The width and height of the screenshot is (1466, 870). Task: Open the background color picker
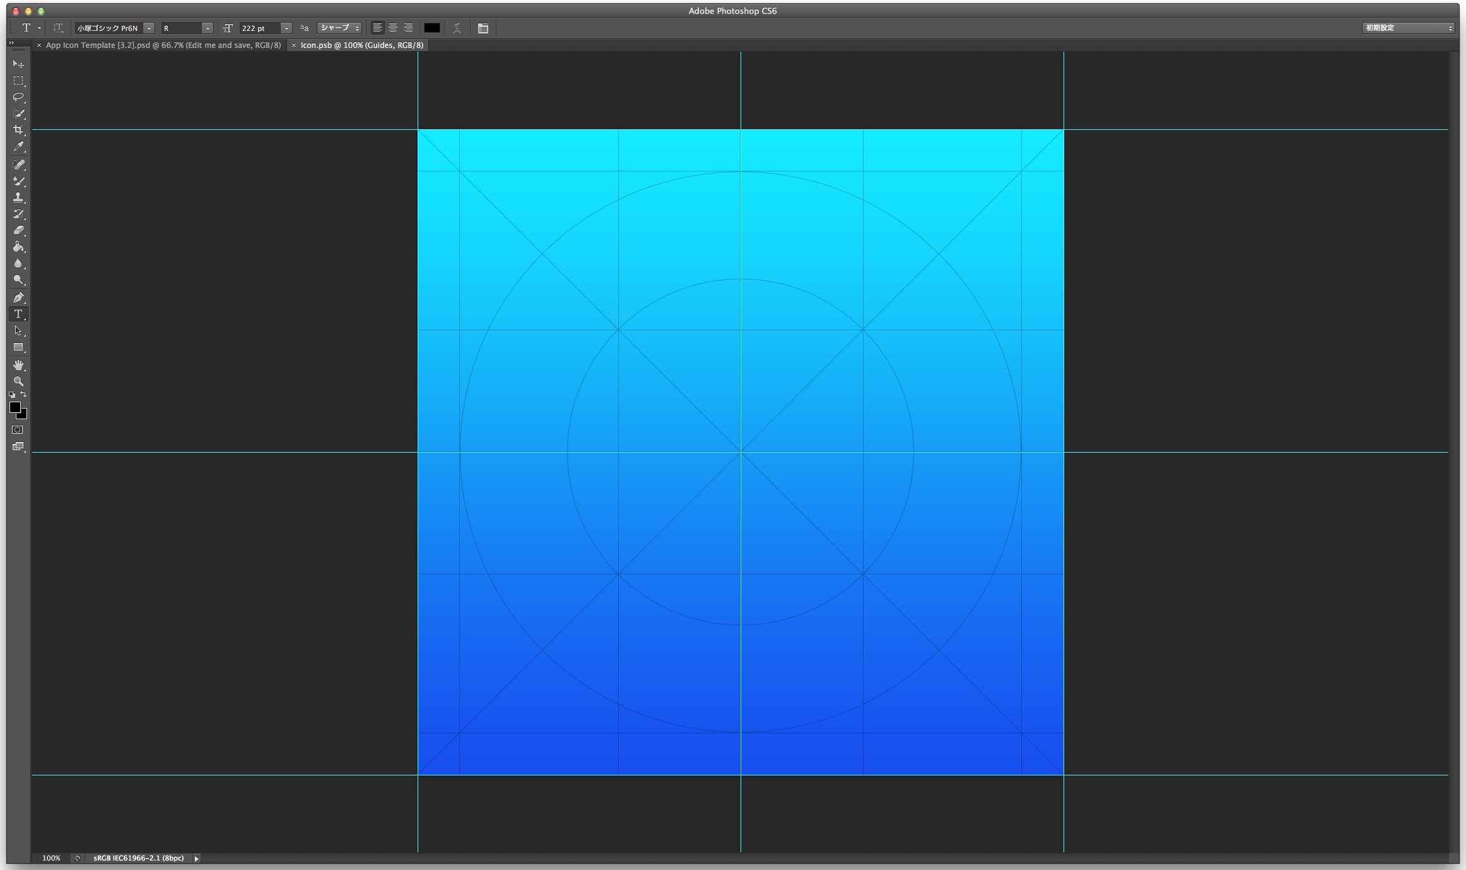(23, 415)
